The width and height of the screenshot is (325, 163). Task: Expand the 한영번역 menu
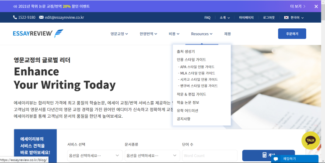tap(148, 34)
